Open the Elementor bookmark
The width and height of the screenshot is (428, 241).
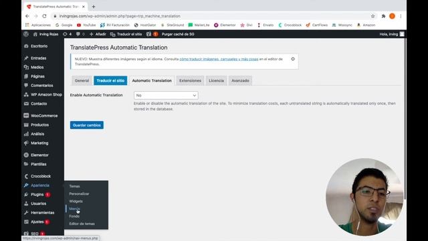(225, 25)
